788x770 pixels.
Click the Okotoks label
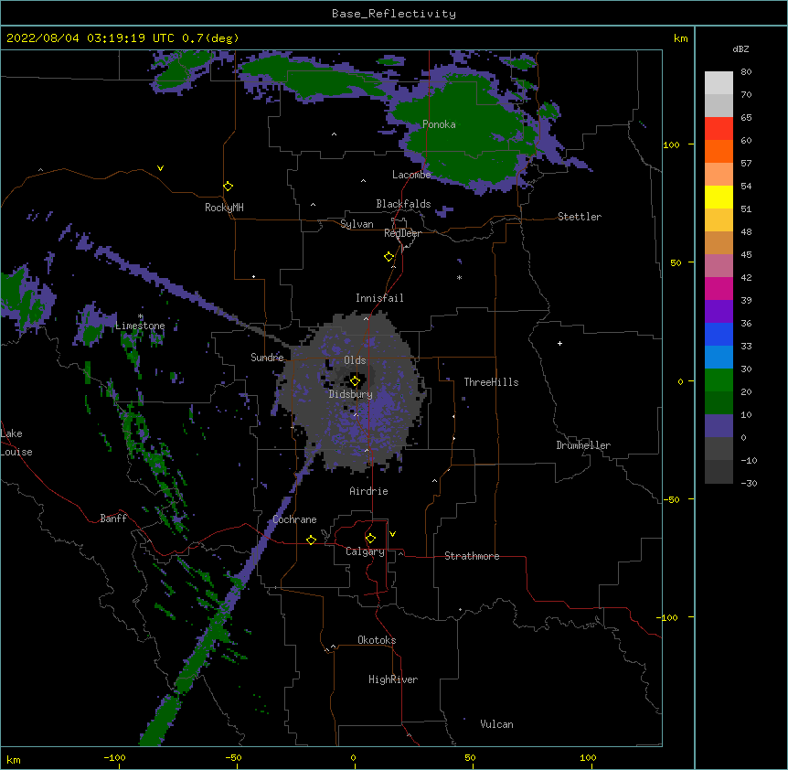pyautogui.click(x=377, y=640)
